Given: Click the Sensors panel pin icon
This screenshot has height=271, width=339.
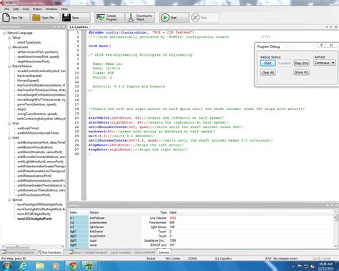Looking at the screenshot, I should [x=333, y=205].
